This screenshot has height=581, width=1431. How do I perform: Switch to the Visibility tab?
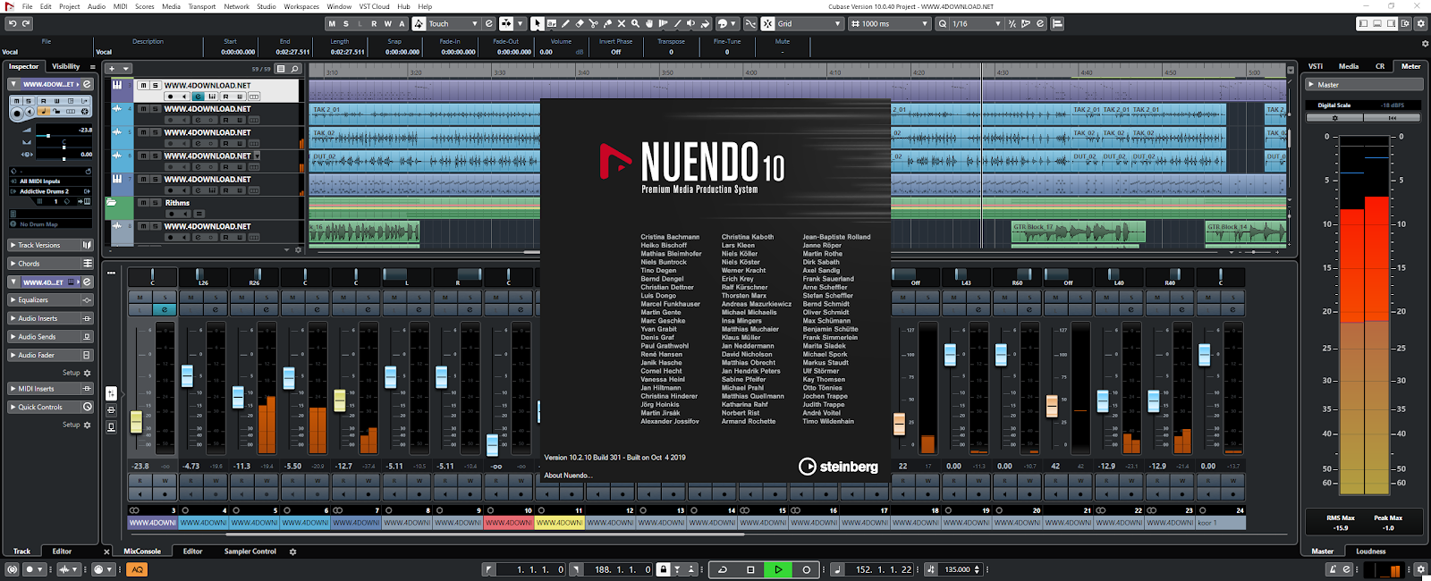point(66,66)
